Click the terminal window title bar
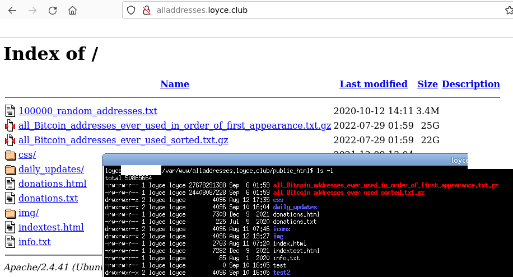This screenshot has height=277, width=513. point(285,160)
